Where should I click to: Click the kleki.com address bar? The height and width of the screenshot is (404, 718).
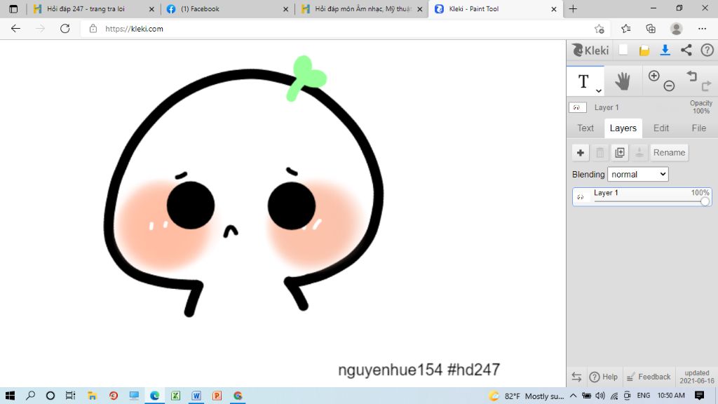(x=344, y=28)
